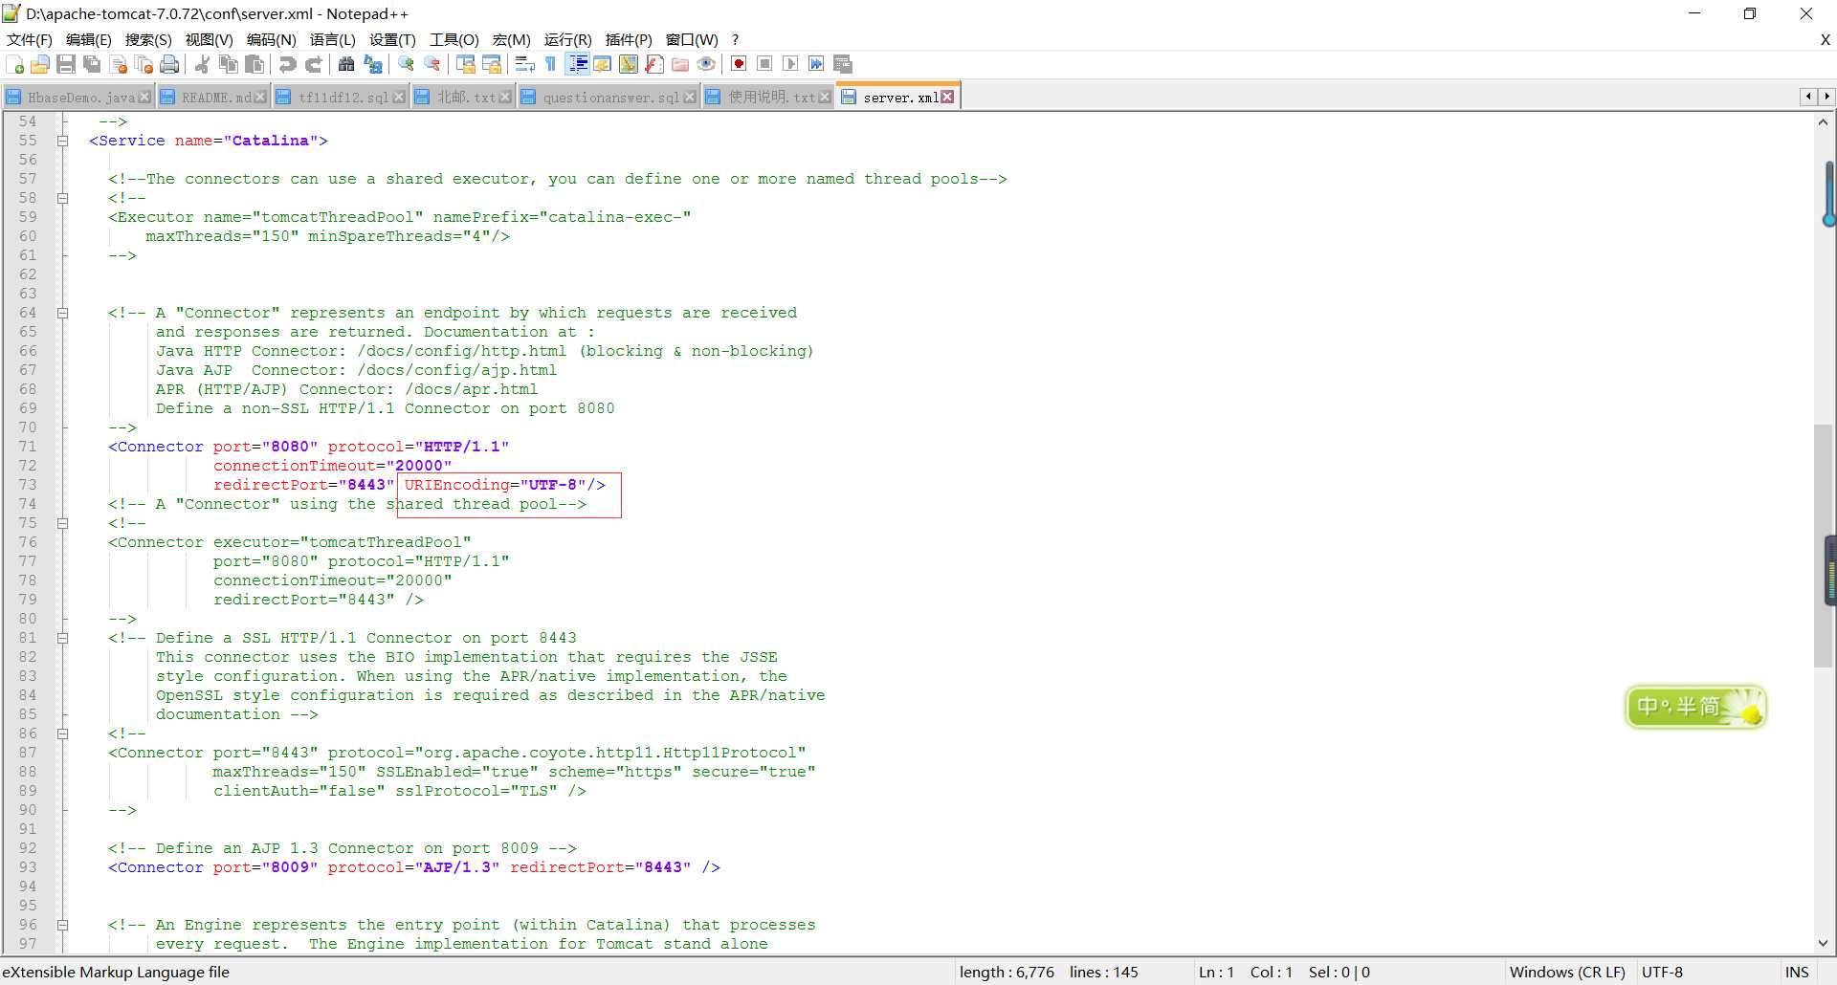Image resolution: width=1837 pixels, height=985 pixels.
Task: Zoom in on the text
Action: 407,64
